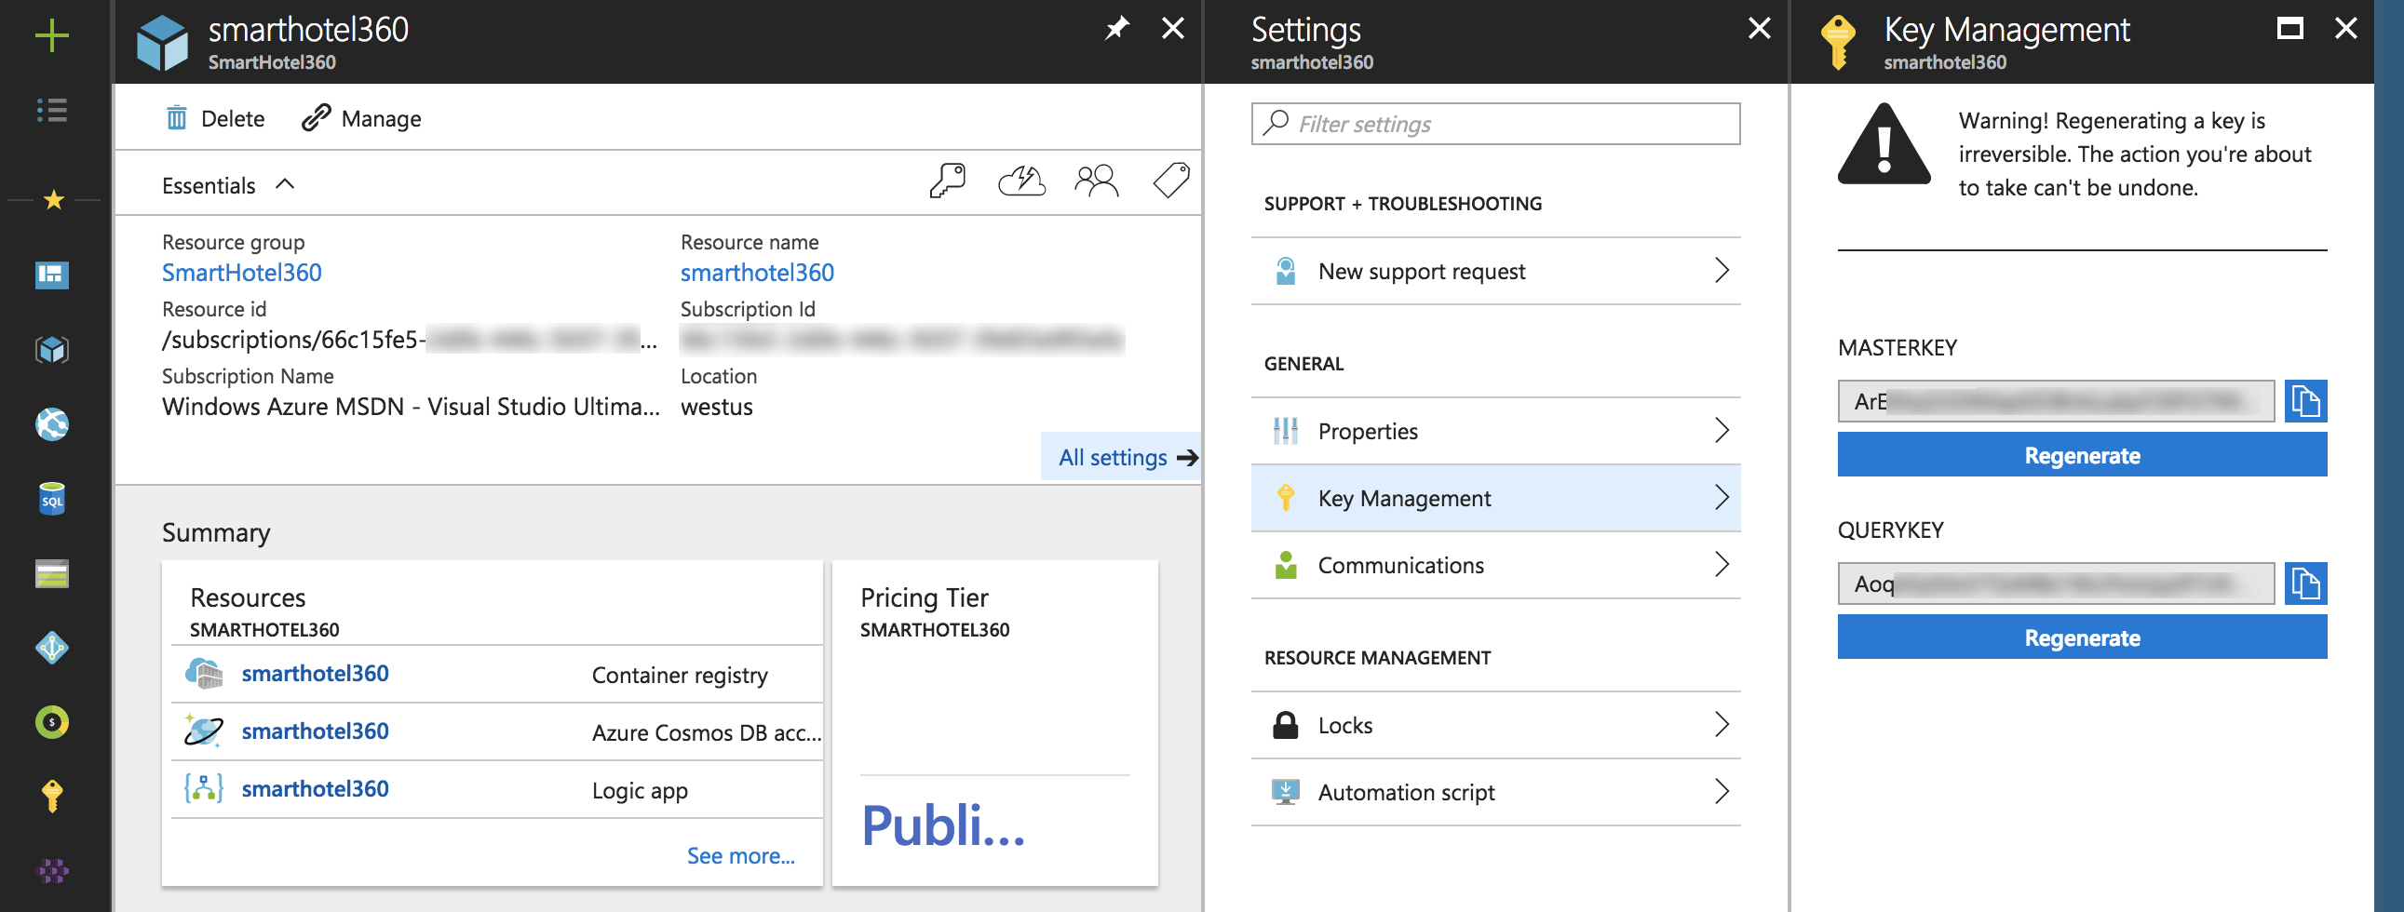Click the key icon in Essentials bar

(x=947, y=180)
